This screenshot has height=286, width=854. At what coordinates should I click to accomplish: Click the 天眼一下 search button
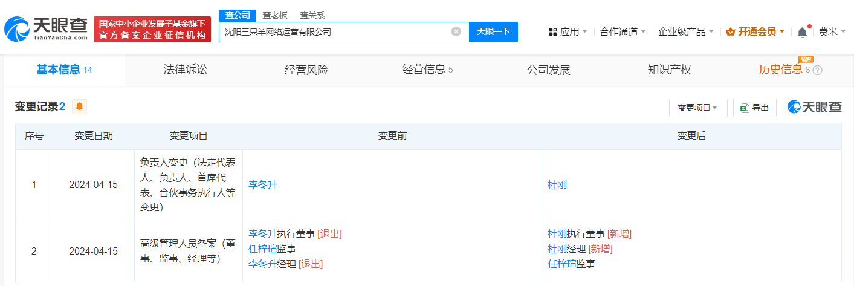pyautogui.click(x=493, y=32)
